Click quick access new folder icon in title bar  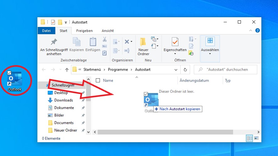coord(60,22)
